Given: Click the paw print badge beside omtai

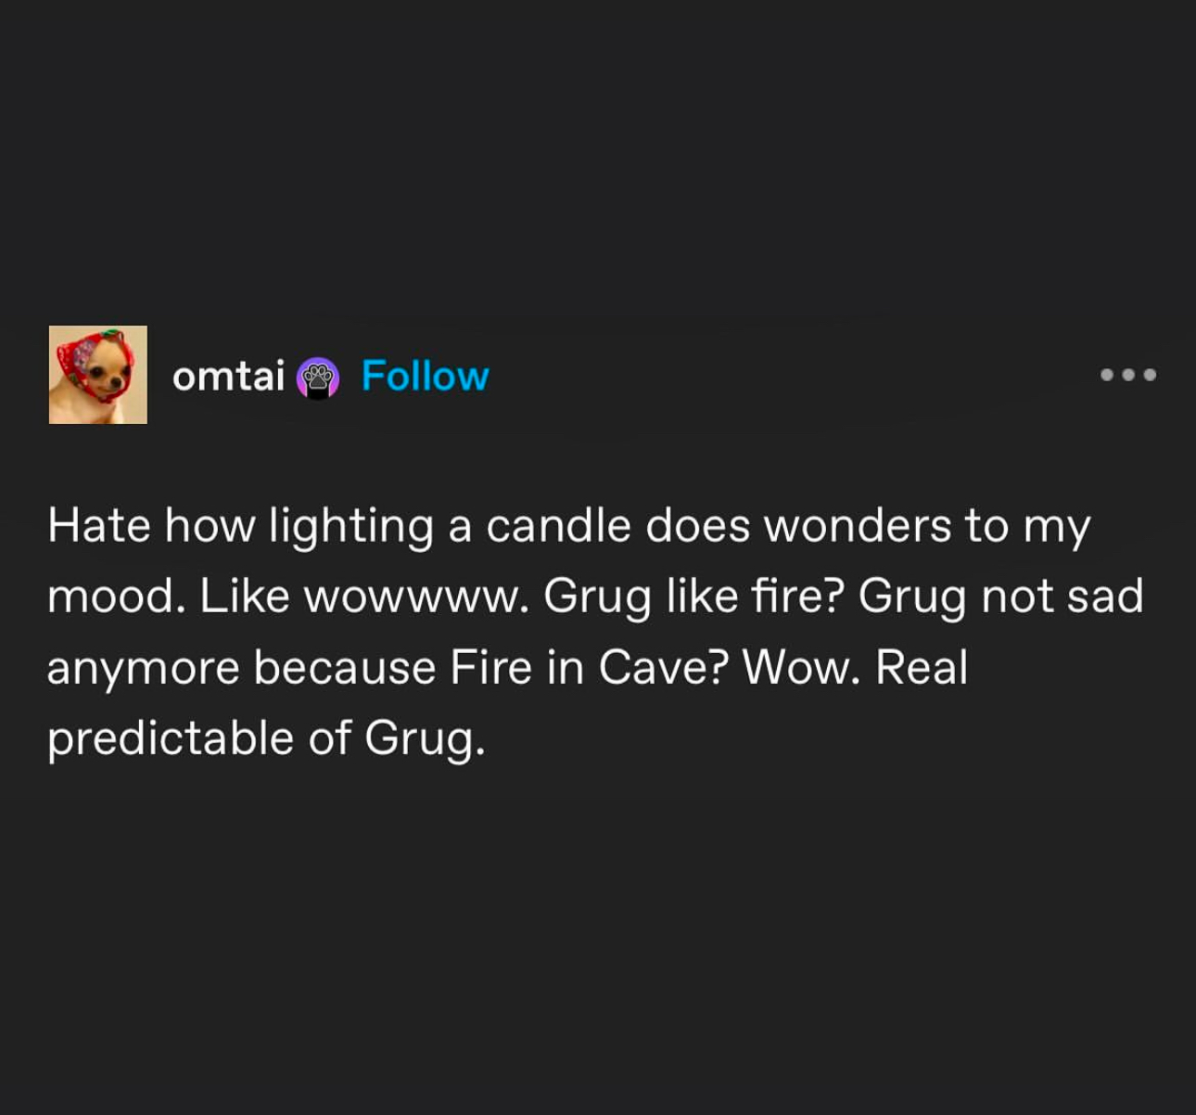Looking at the screenshot, I should coord(317,378).
